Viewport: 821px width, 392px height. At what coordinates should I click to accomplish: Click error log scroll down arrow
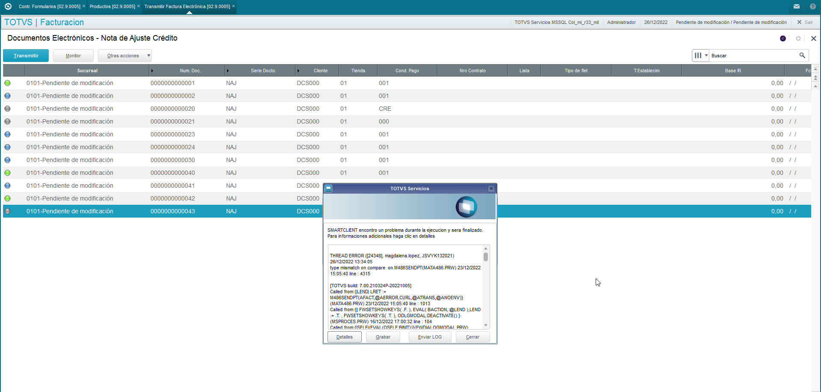[x=486, y=325]
